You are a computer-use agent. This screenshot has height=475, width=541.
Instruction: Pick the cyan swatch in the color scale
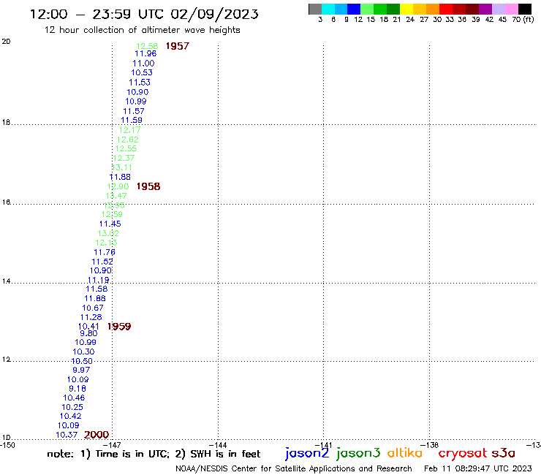tap(328, 9)
